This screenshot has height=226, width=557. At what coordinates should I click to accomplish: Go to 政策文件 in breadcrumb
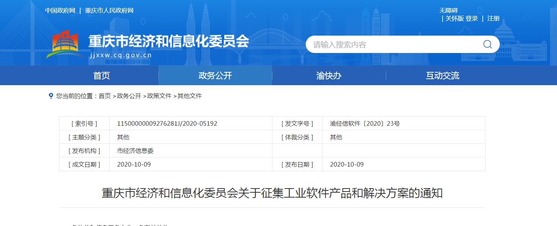[159, 96]
